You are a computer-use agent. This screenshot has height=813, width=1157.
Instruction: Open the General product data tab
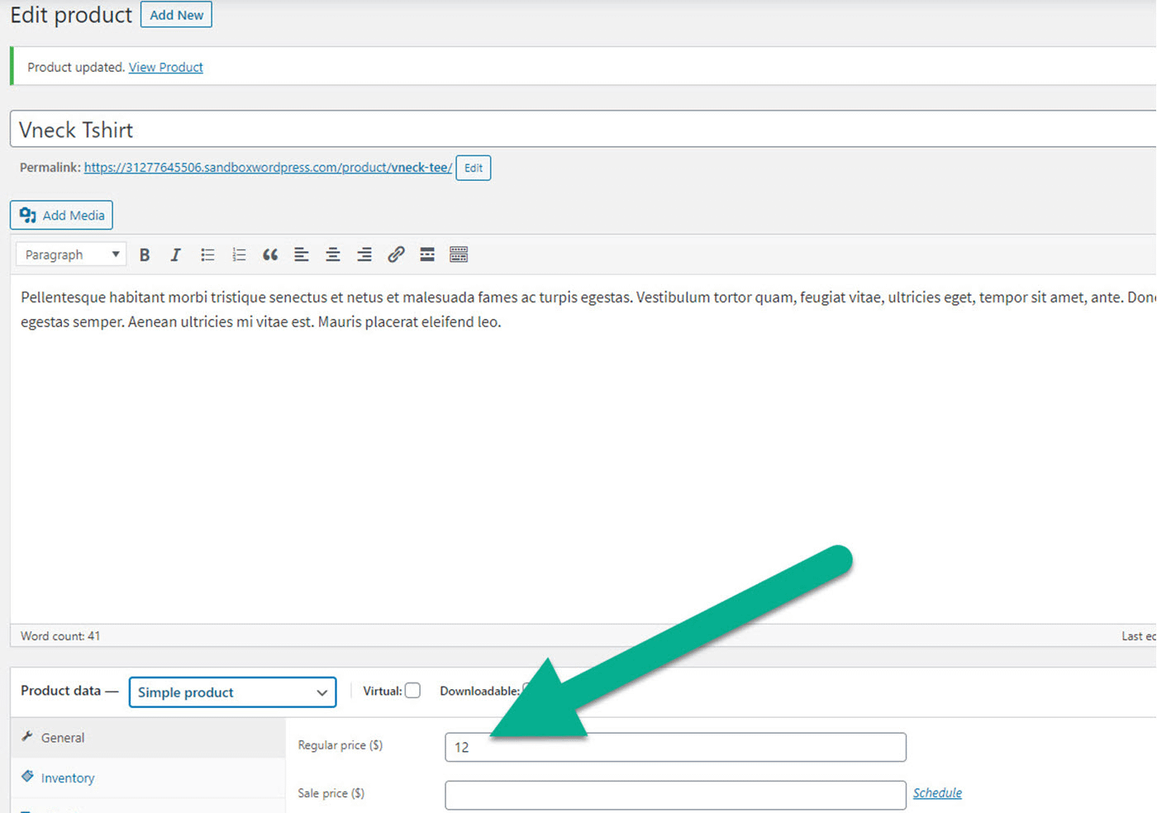pos(148,738)
